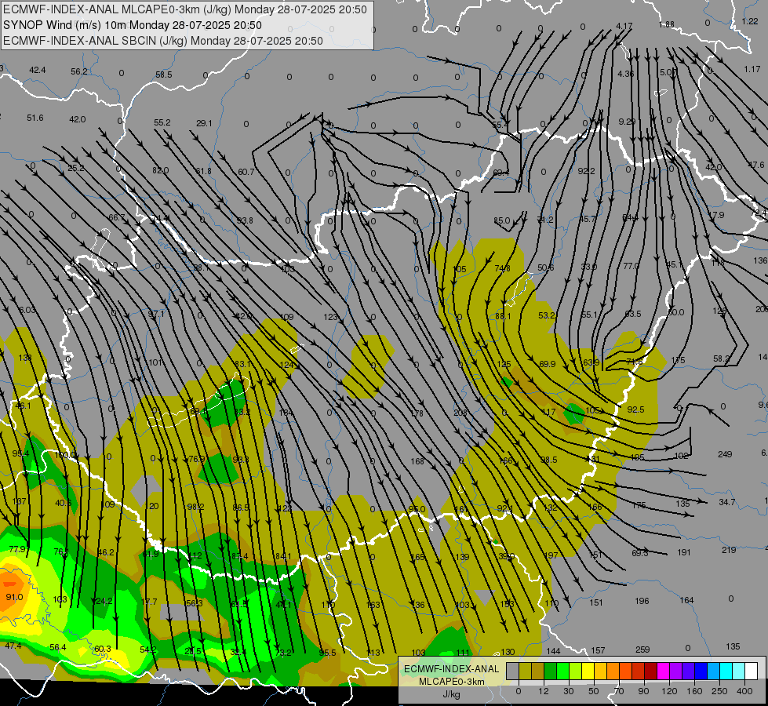Select the dark green legend swatch

(550, 671)
